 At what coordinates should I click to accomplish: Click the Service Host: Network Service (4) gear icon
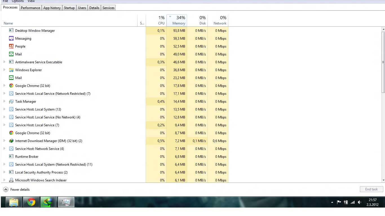(x=11, y=148)
